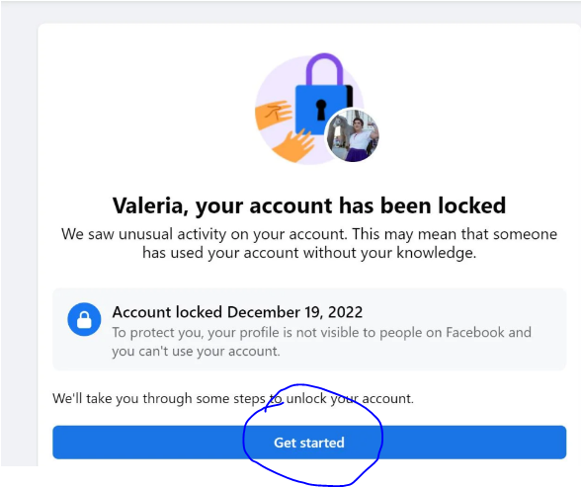Click the 'Account locked December 19, 2022' title
The width and height of the screenshot is (581, 487).
237,312
